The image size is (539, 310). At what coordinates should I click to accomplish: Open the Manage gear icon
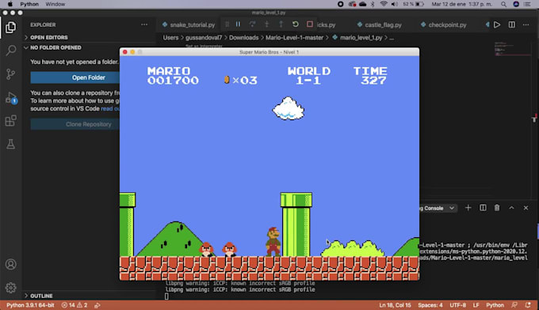pyautogui.click(x=10, y=288)
